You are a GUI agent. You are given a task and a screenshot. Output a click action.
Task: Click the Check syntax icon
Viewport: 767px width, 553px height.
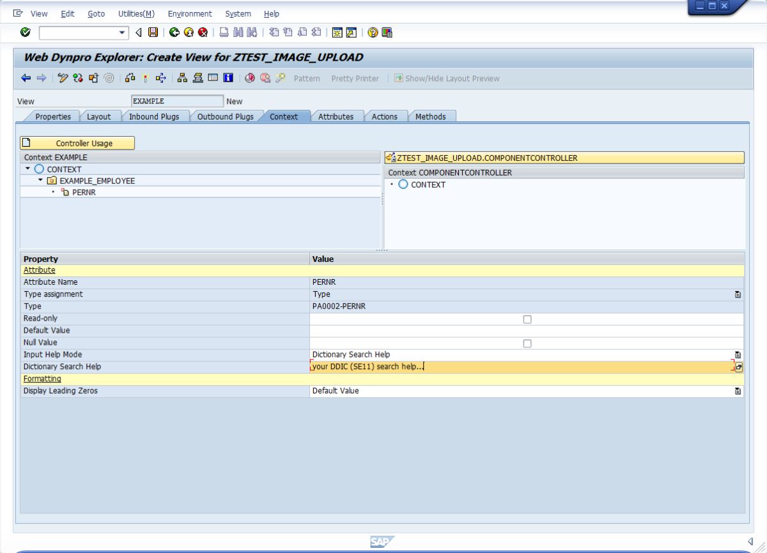(x=130, y=79)
